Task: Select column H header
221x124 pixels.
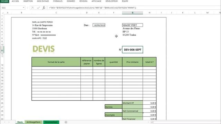Action: pos(150,13)
